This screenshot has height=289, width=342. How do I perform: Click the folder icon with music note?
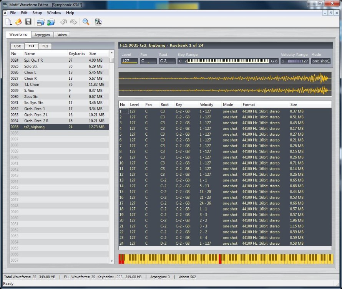coord(51,22)
